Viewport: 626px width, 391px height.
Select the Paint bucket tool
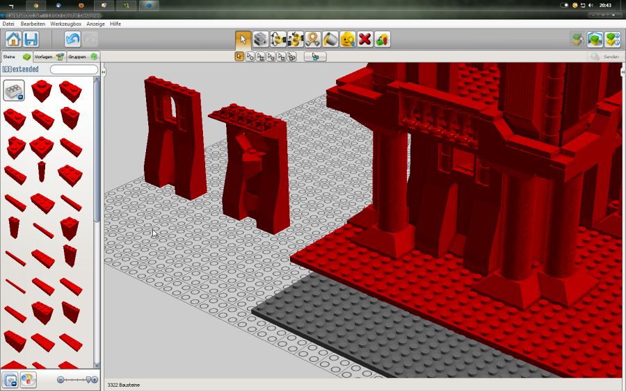tap(330, 39)
